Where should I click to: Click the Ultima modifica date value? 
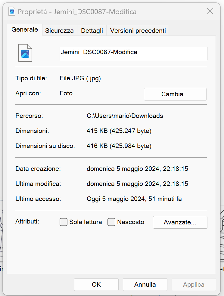click(x=137, y=184)
